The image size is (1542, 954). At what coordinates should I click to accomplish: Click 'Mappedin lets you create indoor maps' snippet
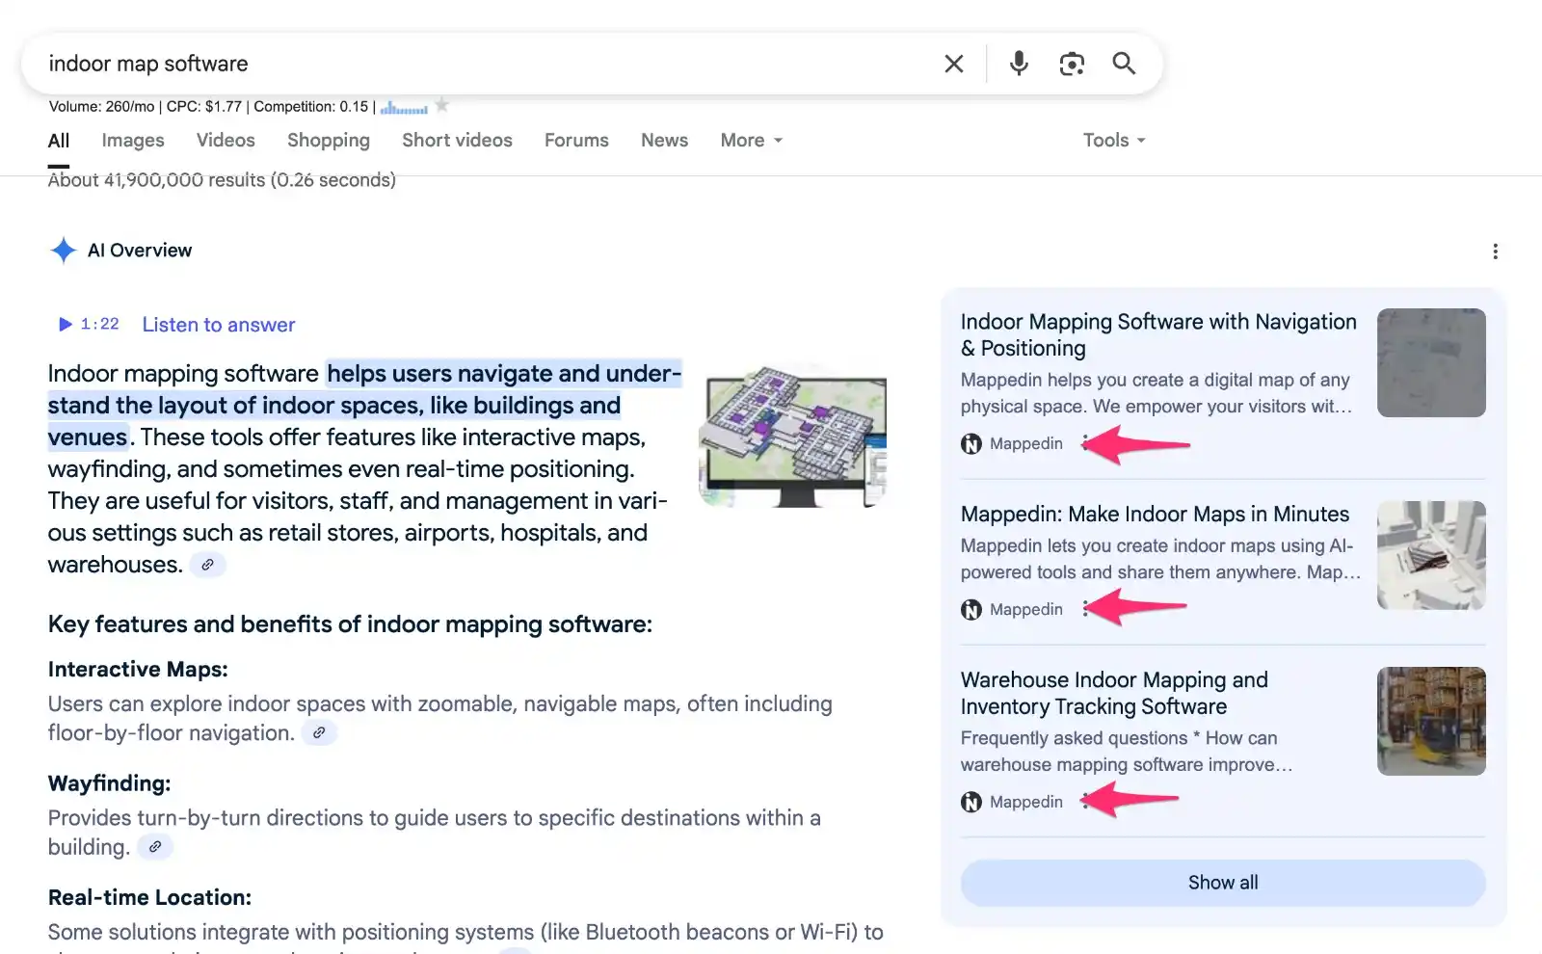click(x=1160, y=559)
